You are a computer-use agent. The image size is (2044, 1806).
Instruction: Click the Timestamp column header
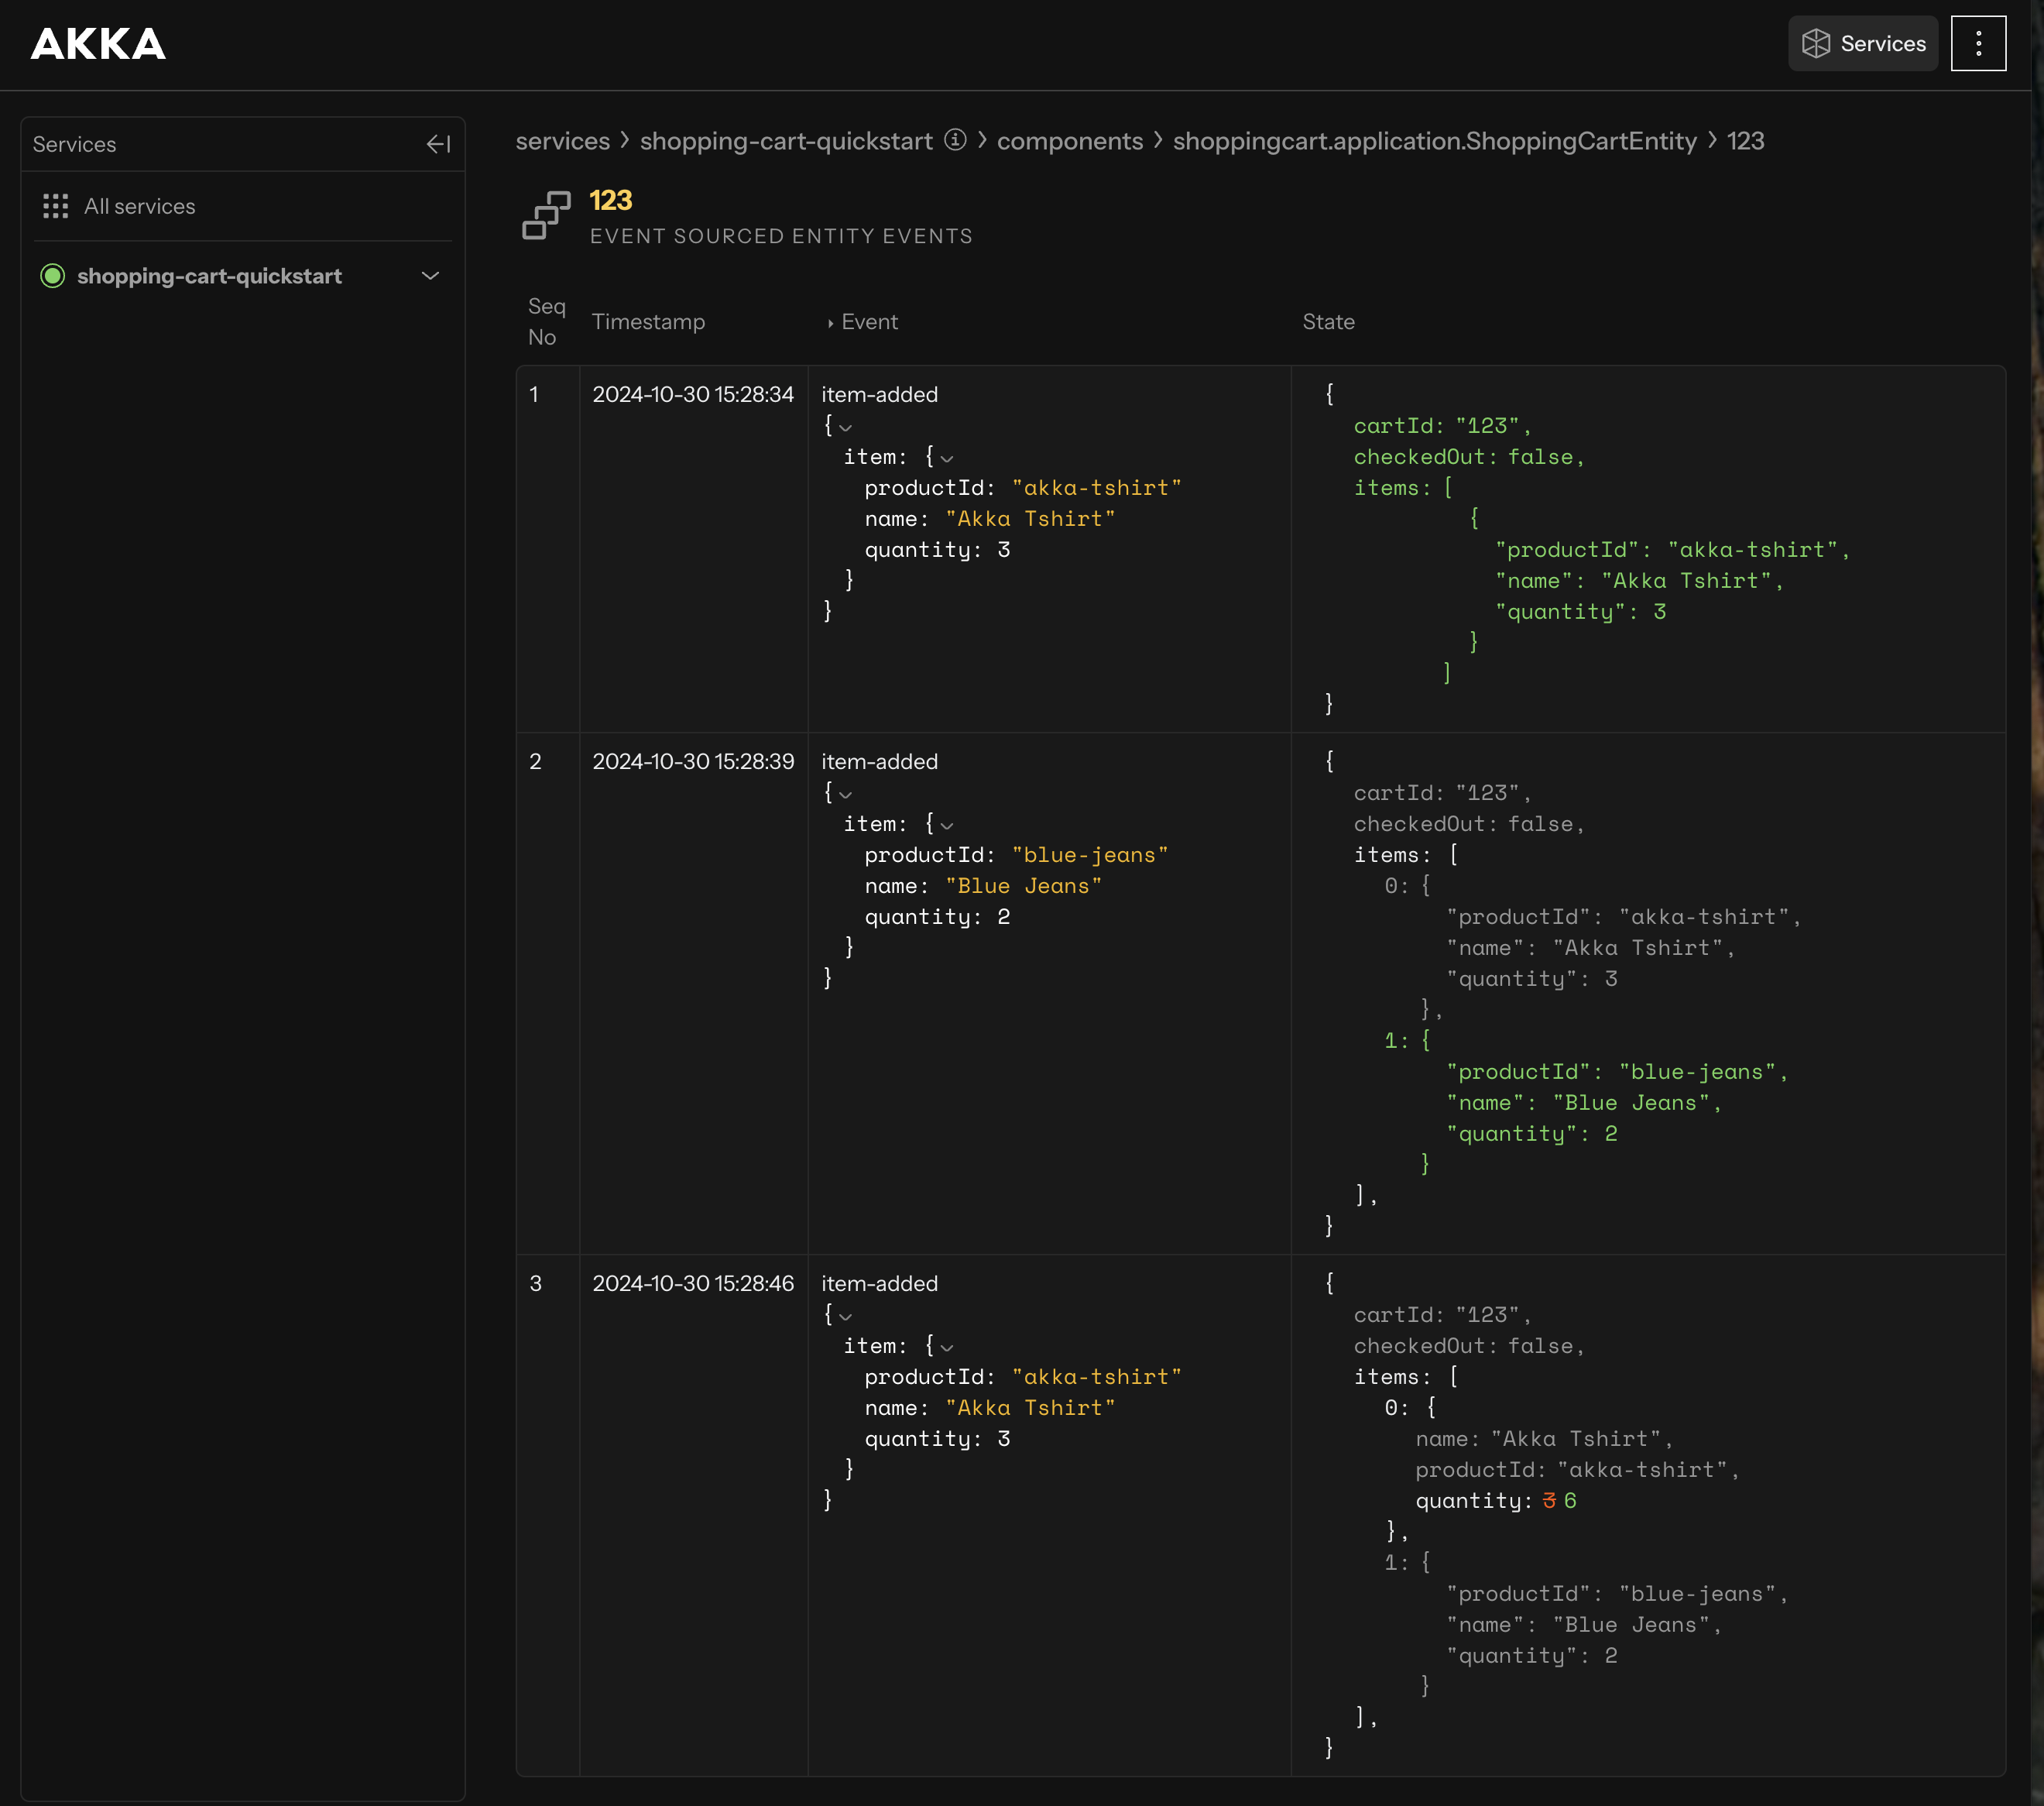648,322
